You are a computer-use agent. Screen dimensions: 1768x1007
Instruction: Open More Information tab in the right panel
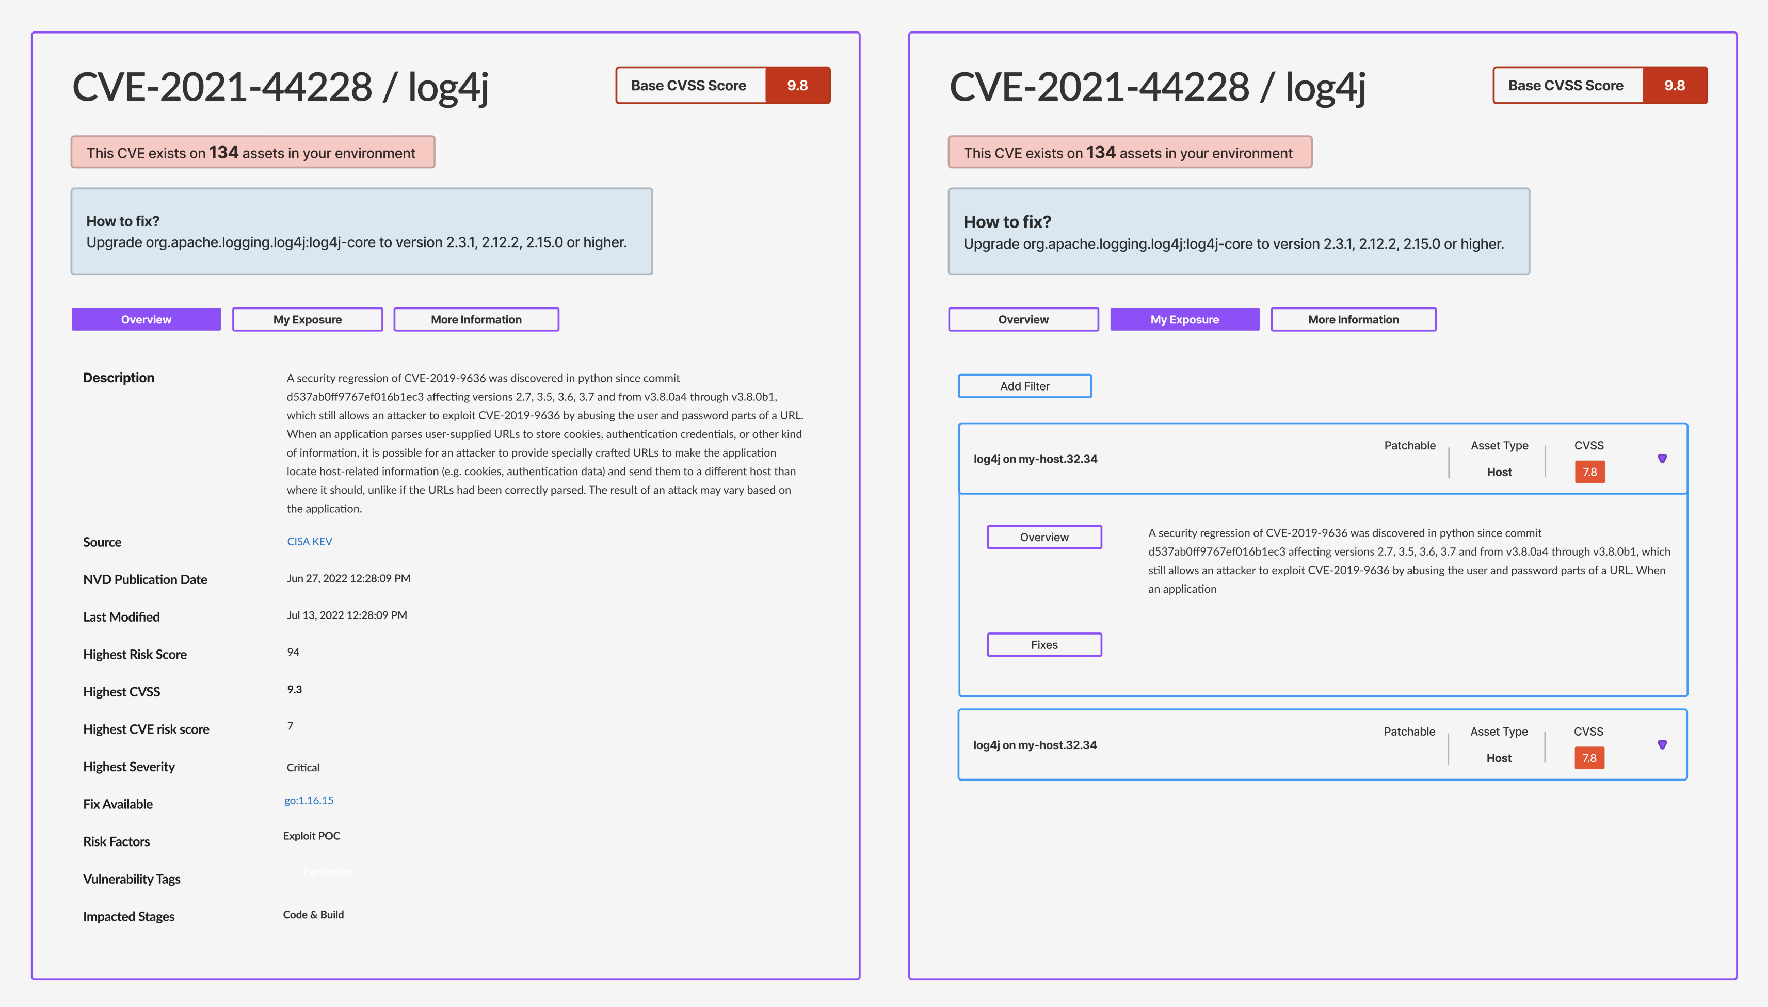coord(1353,319)
